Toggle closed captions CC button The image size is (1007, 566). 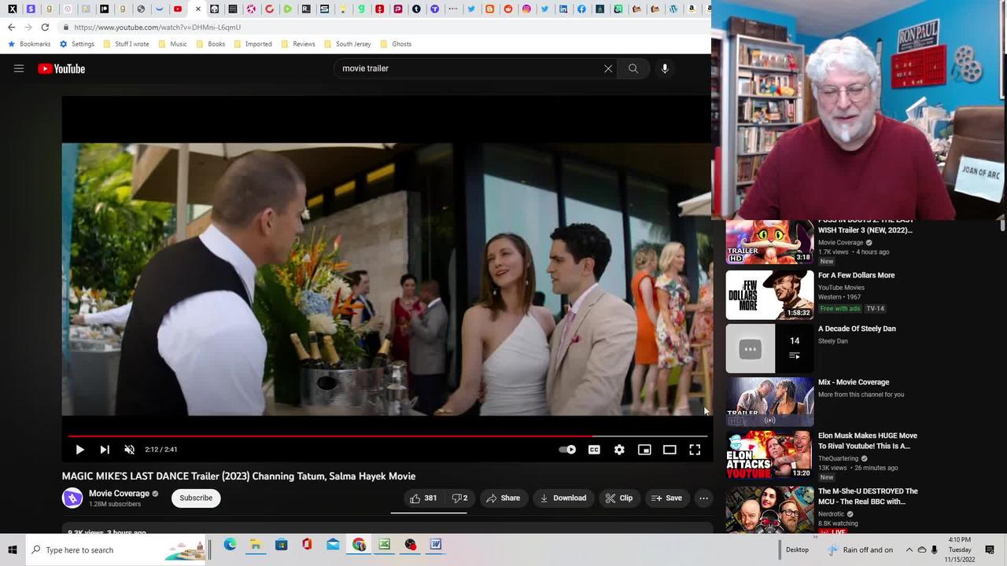pos(594,450)
